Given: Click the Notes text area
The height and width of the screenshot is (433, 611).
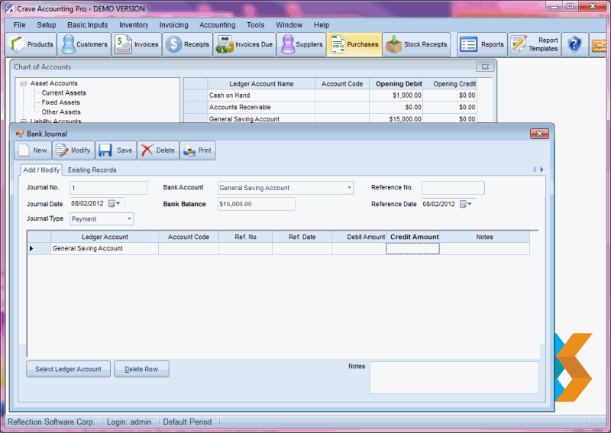Looking at the screenshot, I should 454,378.
